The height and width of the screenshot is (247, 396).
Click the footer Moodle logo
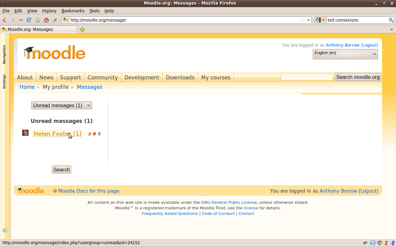click(31, 190)
